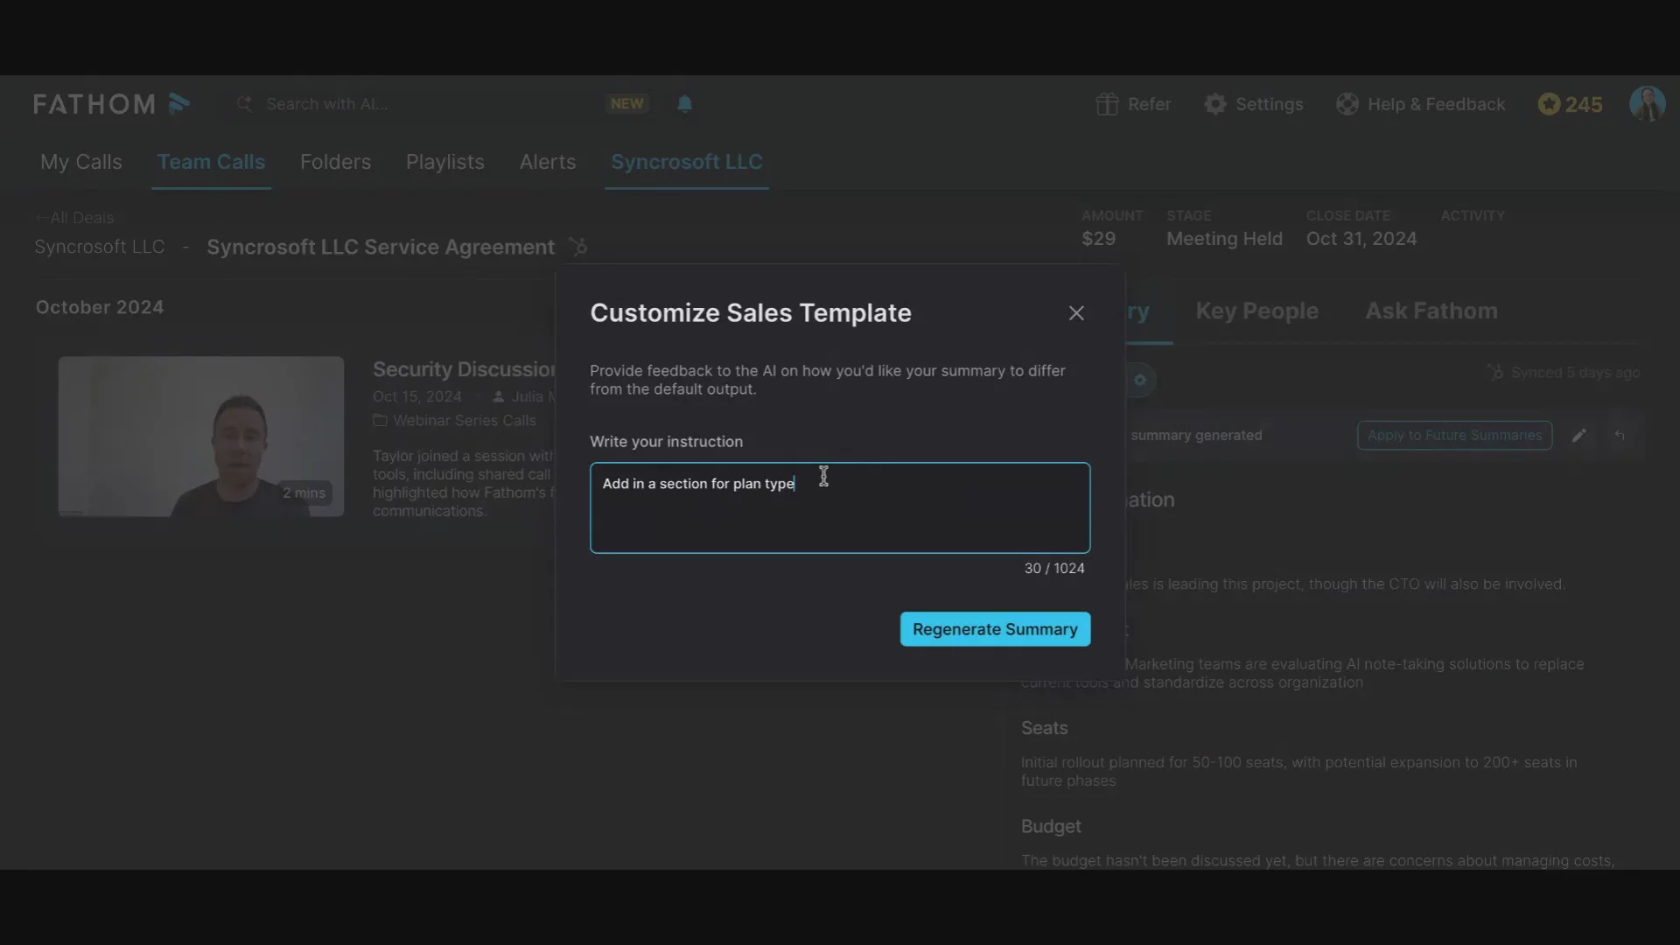The height and width of the screenshot is (945, 1680).
Task: Switch to Key People tab
Action: 1256,311
